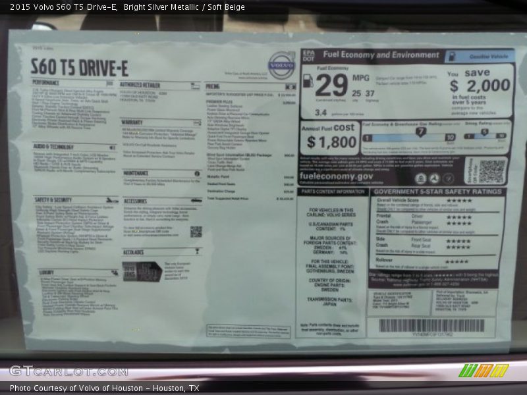Click the Heated Front Seats pricing line
The height and width of the screenshot is (395, 527).
click(250, 184)
